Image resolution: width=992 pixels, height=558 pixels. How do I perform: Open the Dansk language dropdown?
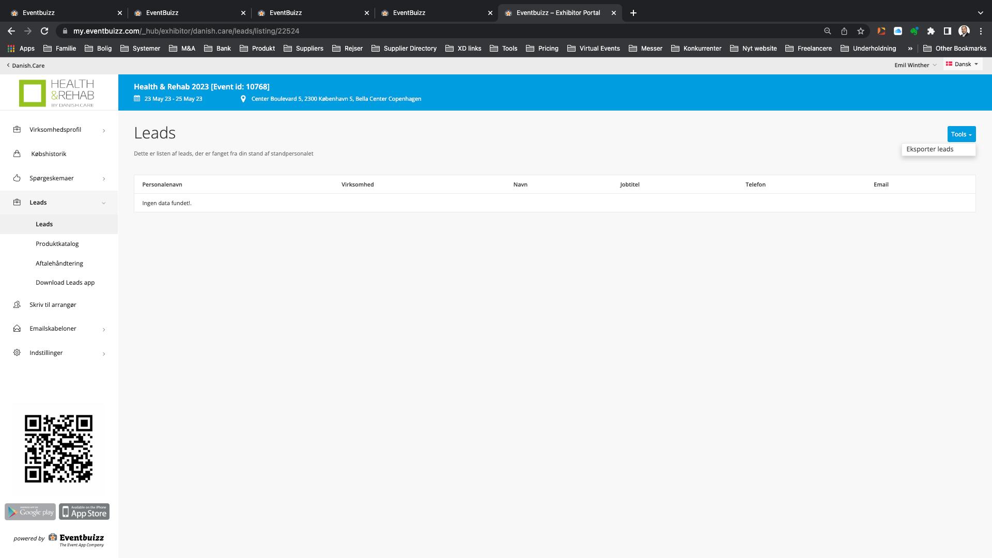[x=962, y=65]
